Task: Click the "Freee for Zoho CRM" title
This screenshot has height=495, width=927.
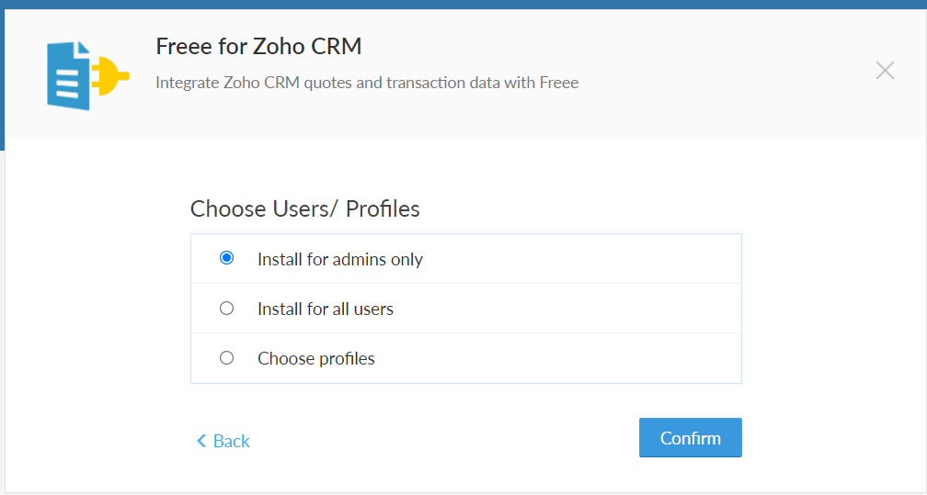Action: (258, 46)
